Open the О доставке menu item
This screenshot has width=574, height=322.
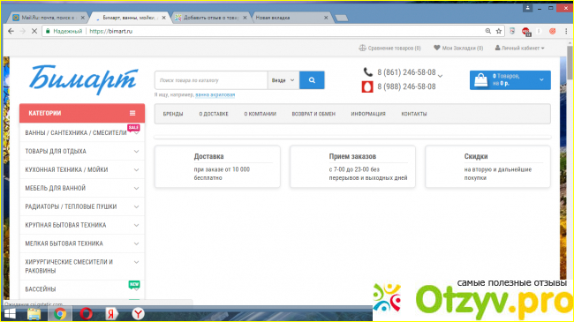(x=214, y=114)
